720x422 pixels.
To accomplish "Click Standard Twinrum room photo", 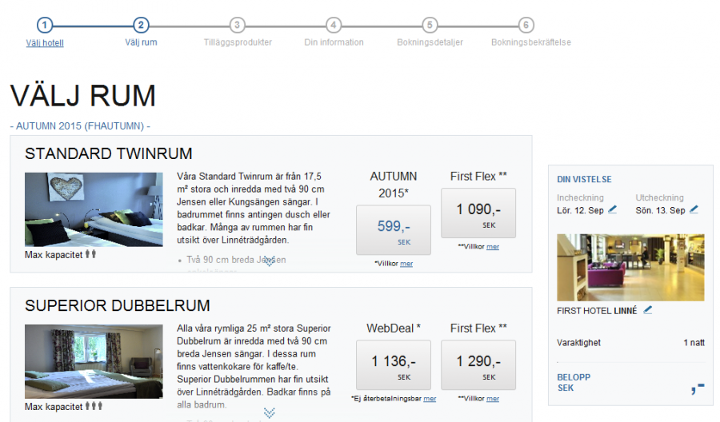I will (82, 209).
